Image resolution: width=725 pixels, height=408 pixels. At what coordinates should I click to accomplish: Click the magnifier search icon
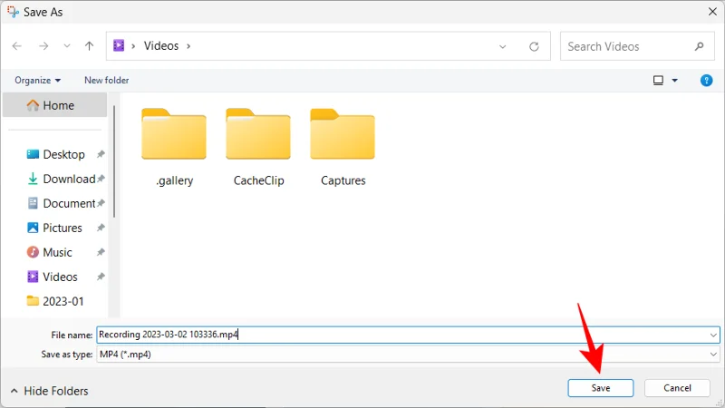(x=699, y=46)
